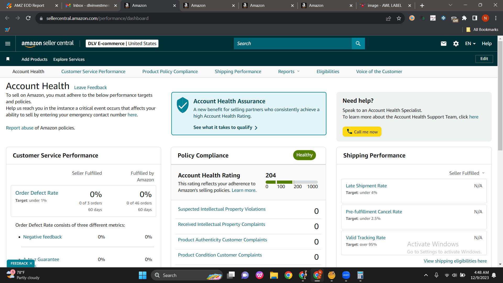This screenshot has height=283, width=503.
Task: Expand See what it takes to qualify
Action: click(x=225, y=128)
